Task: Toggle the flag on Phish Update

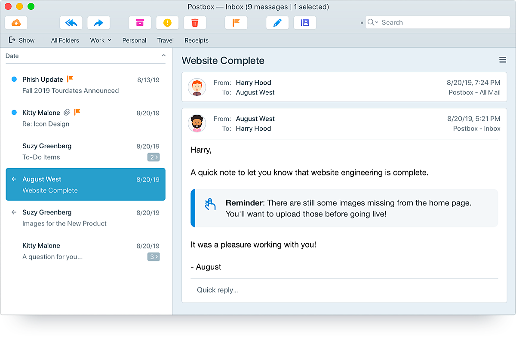Action: (70, 79)
